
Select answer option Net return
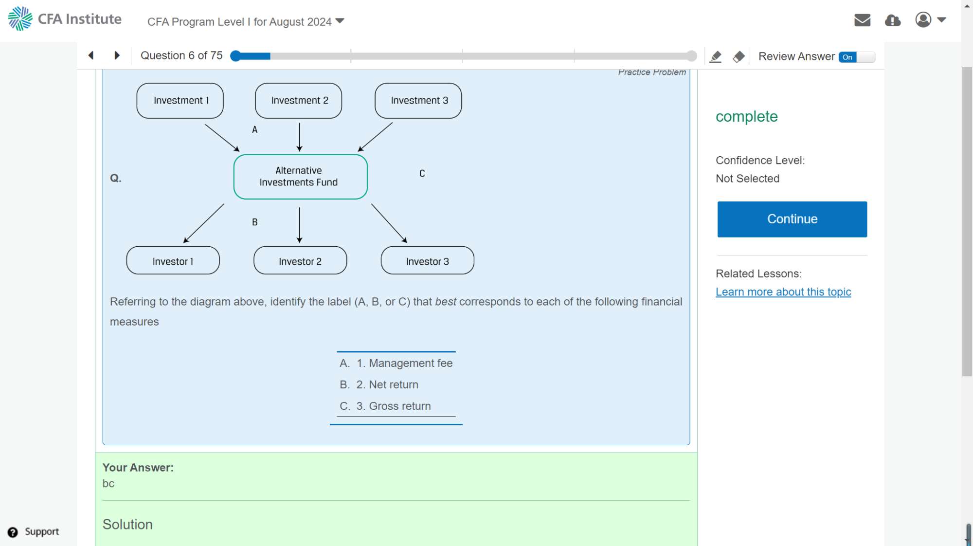coord(379,384)
